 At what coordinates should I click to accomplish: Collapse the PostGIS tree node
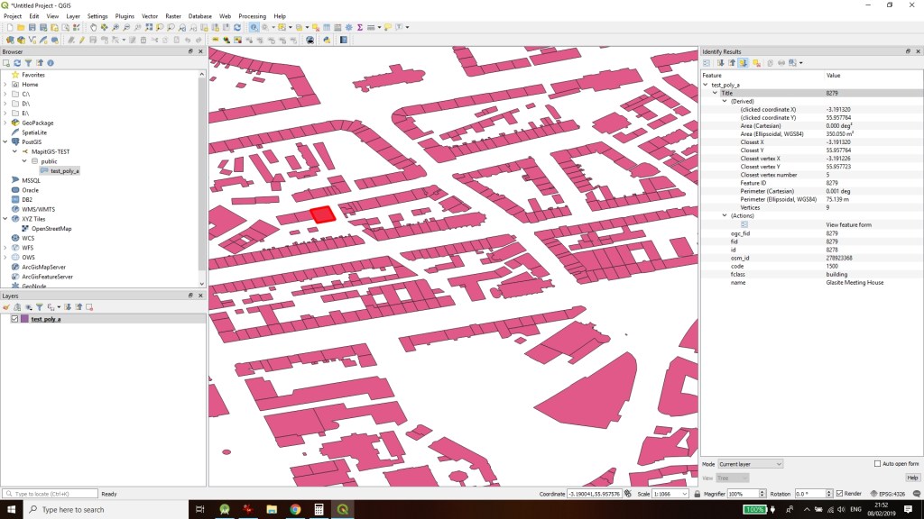[x=5, y=141]
